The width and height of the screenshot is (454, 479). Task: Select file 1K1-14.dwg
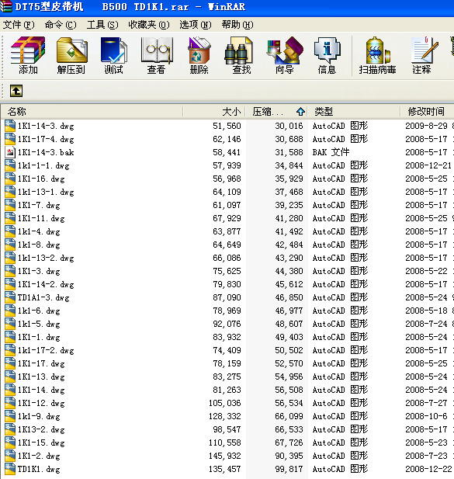[41, 390]
